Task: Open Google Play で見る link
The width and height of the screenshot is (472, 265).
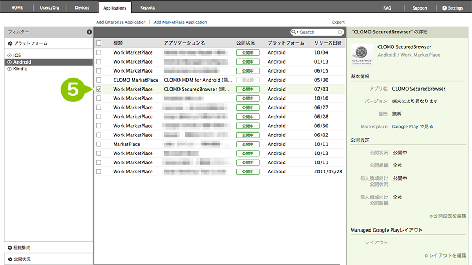Action: coord(413,127)
